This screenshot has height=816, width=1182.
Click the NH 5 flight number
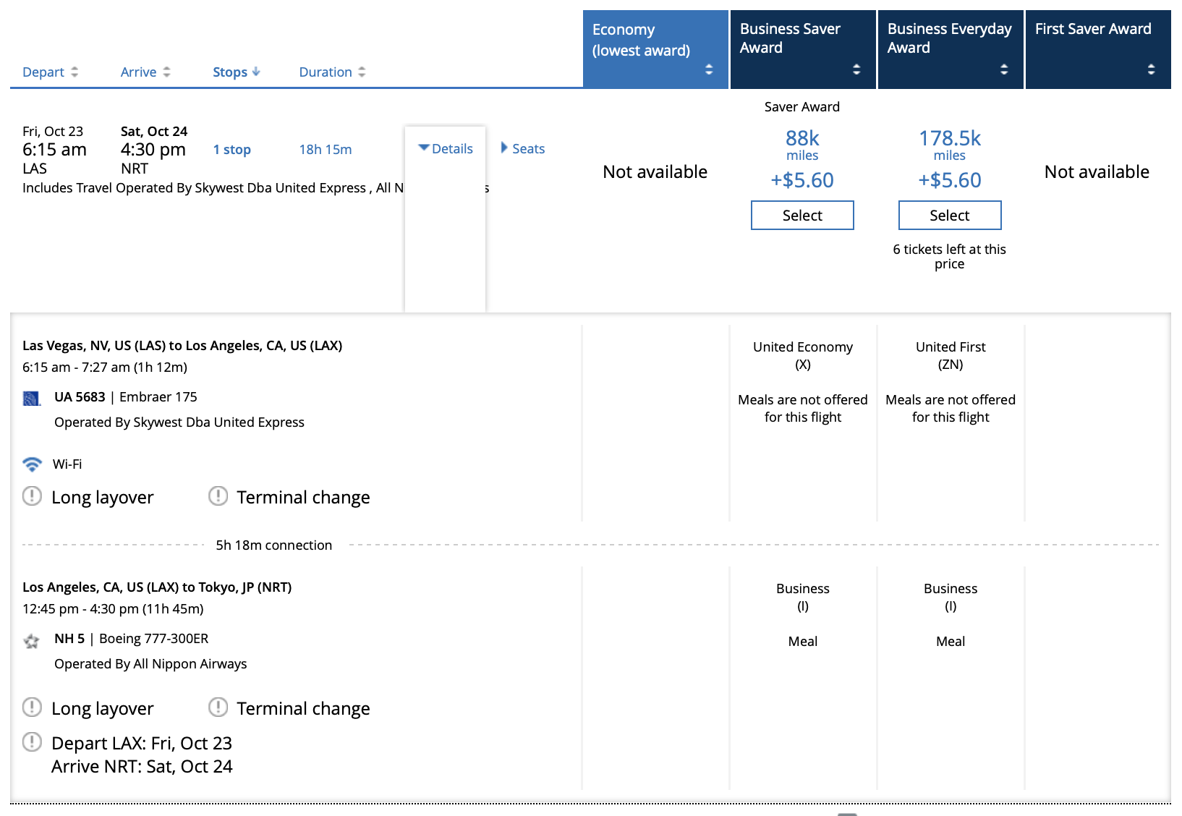point(69,639)
